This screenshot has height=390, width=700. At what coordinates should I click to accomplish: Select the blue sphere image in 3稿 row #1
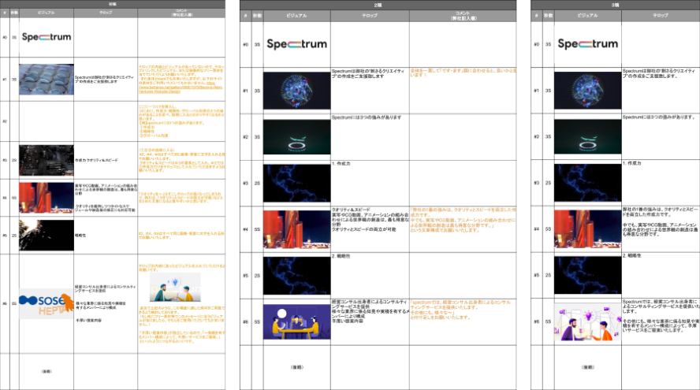[x=588, y=91]
